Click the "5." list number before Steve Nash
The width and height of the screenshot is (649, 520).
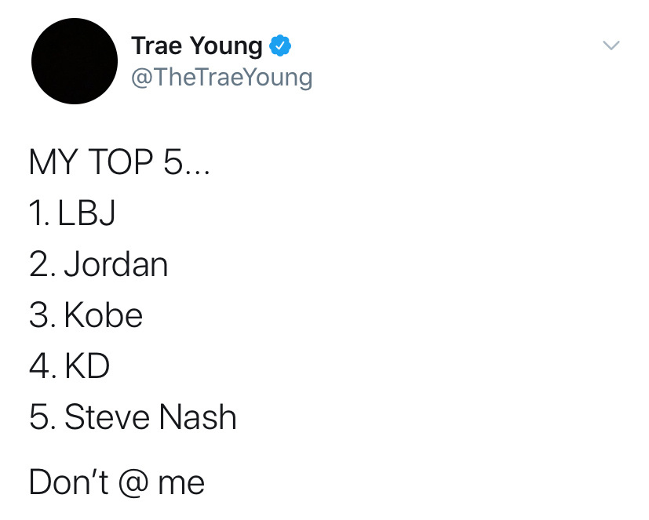click(41, 417)
